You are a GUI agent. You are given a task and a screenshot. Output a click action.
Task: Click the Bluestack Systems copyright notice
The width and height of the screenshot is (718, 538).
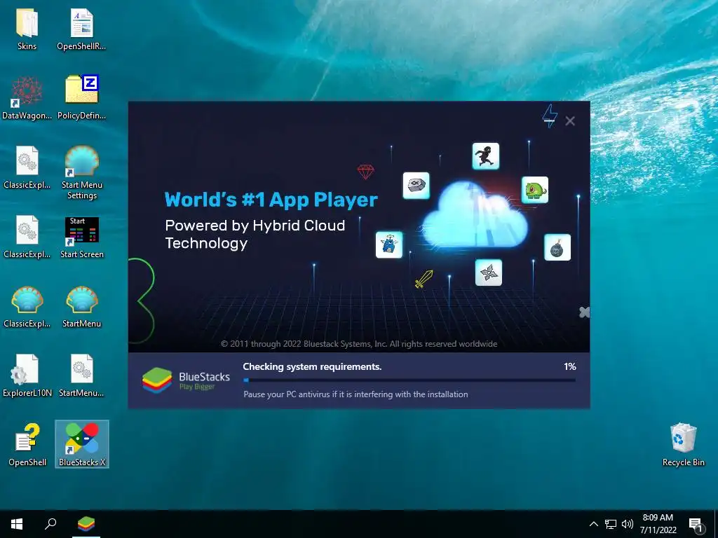tap(359, 343)
